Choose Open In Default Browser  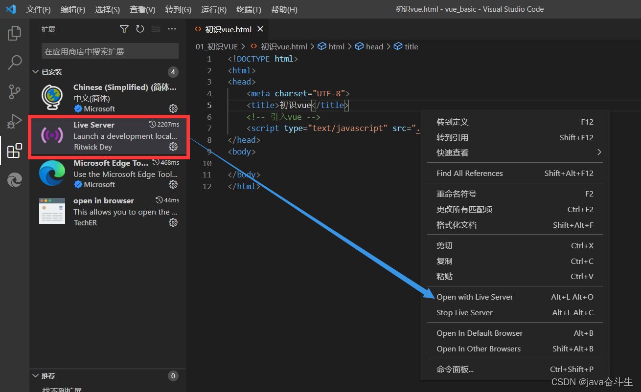coord(515,333)
